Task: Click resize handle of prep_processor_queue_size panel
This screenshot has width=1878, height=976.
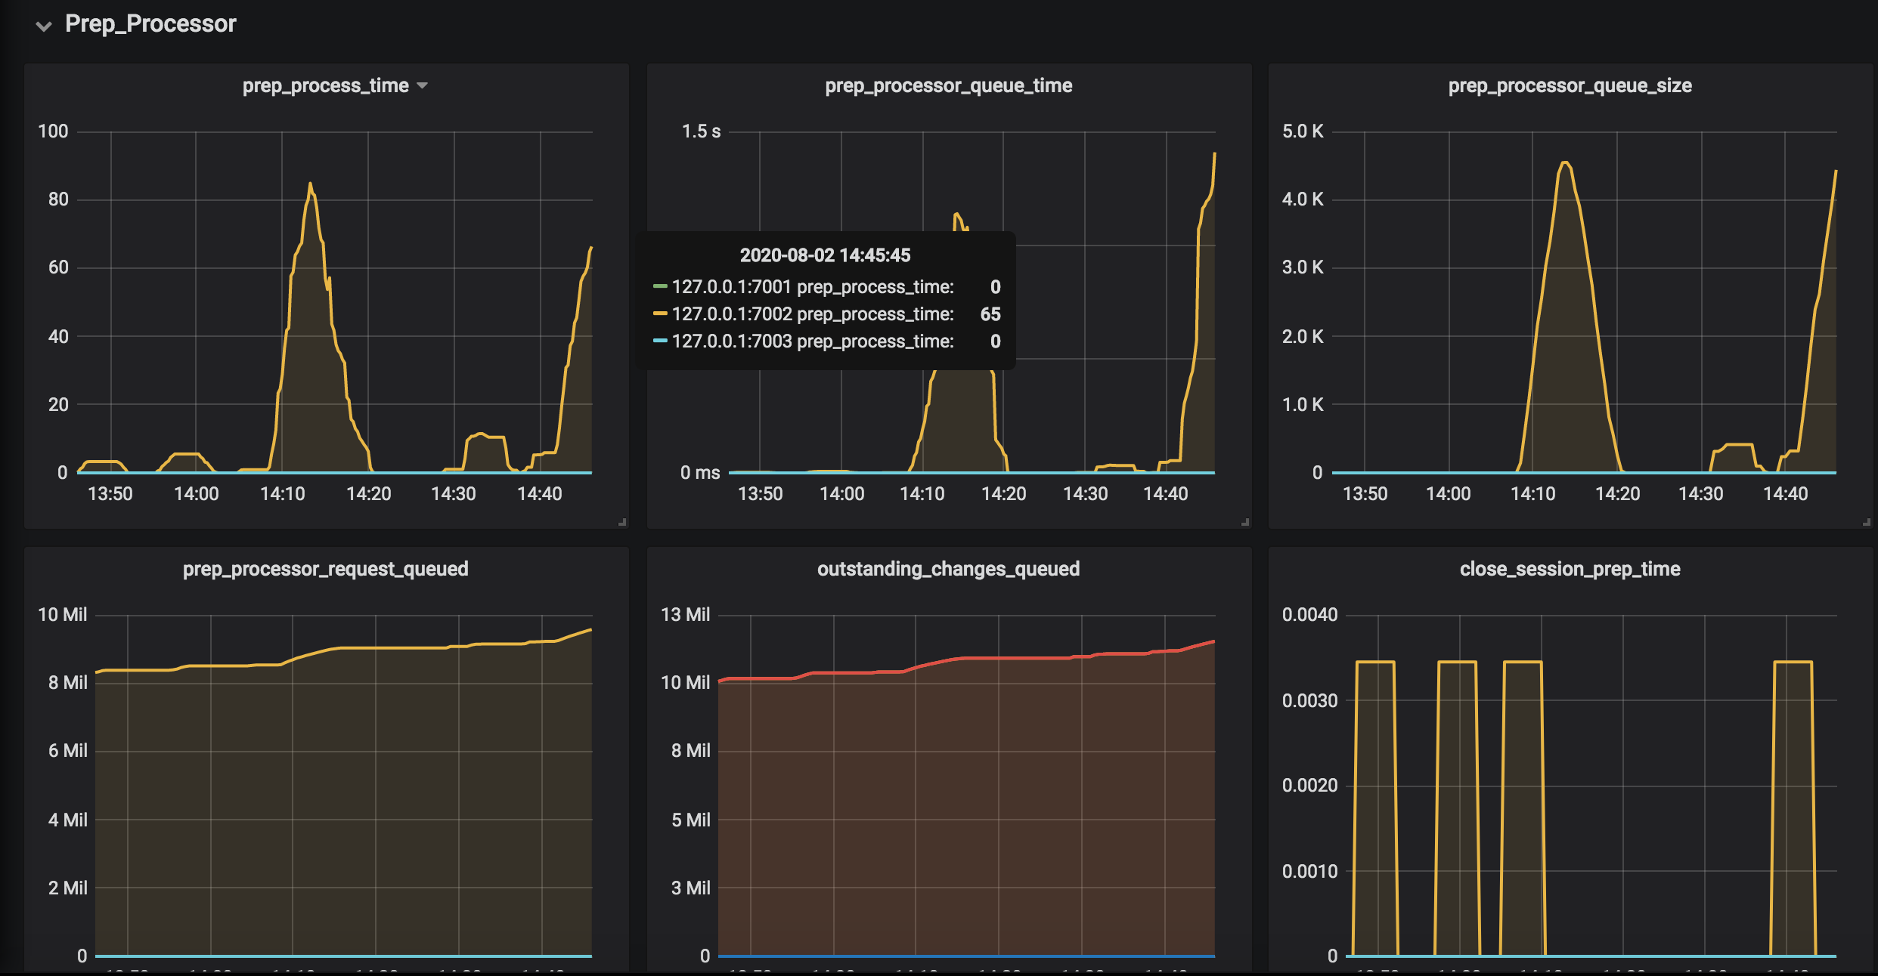Action: (1867, 522)
